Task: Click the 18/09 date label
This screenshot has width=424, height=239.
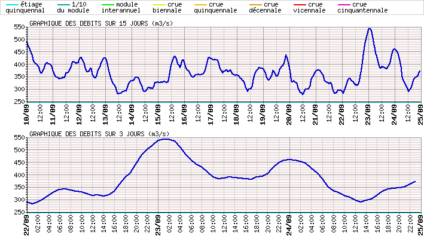Action: [237, 115]
